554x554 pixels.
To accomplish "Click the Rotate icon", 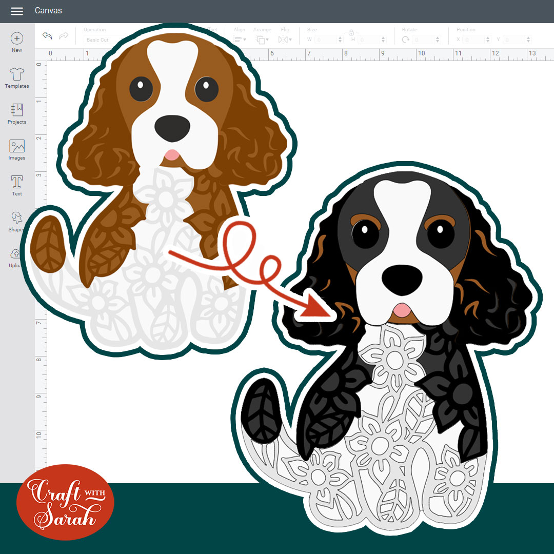I will (406, 40).
